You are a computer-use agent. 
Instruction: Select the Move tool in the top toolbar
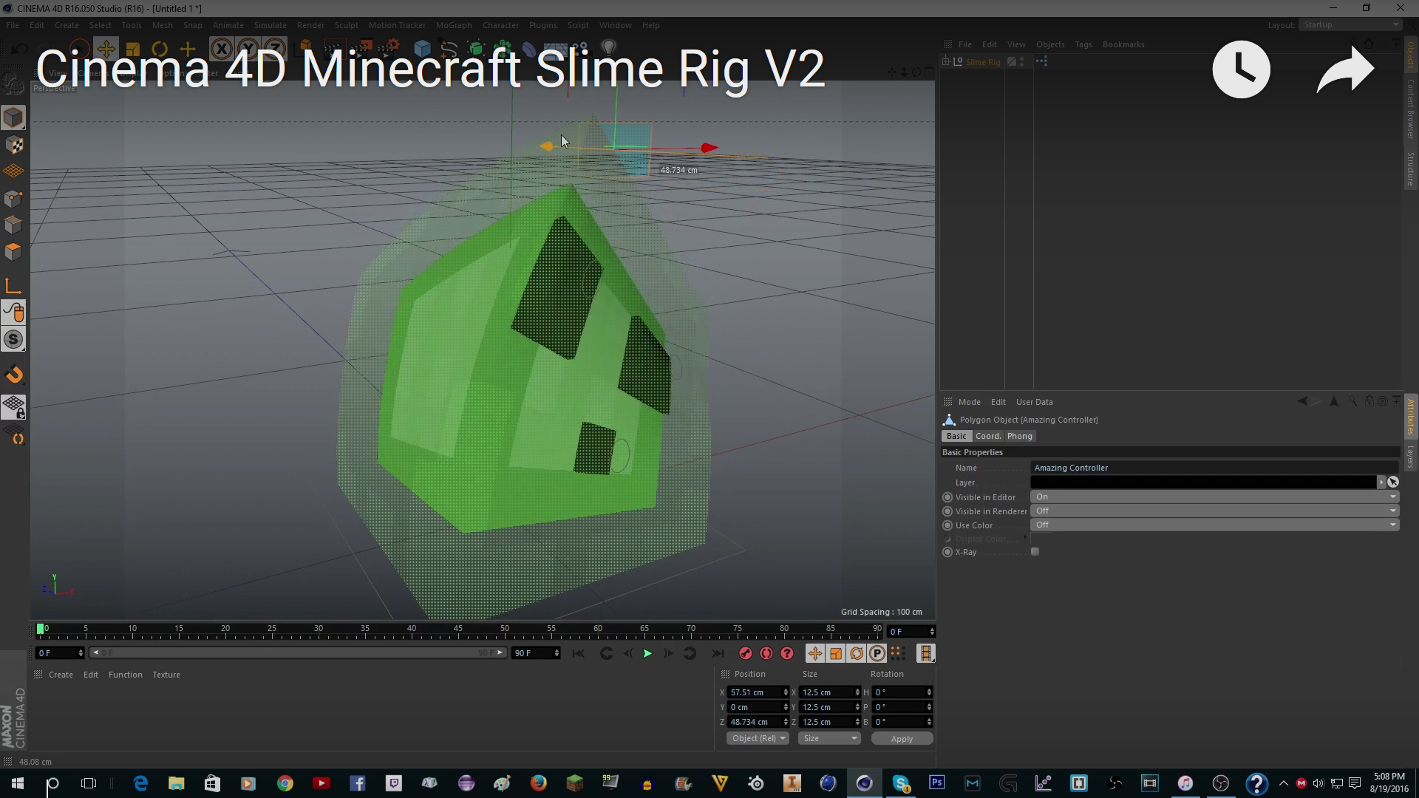(106, 50)
